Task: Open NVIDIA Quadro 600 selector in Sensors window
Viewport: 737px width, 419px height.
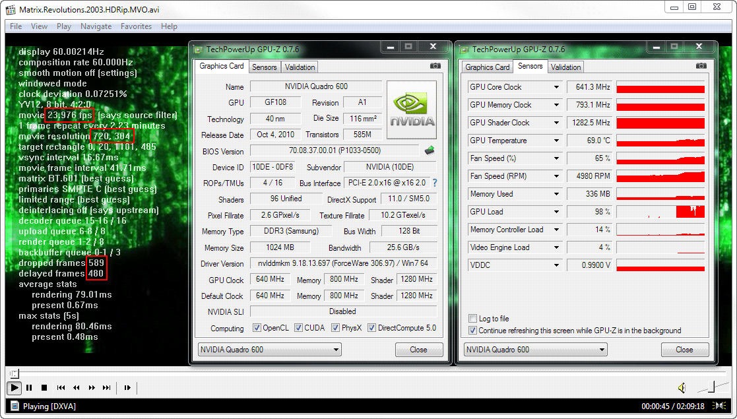Action: pos(535,350)
